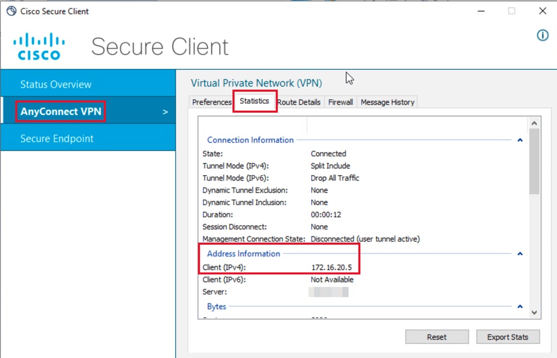The width and height of the screenshot is (557, 358).
Task: Switch to the Firewall tab
Action: 340,102
